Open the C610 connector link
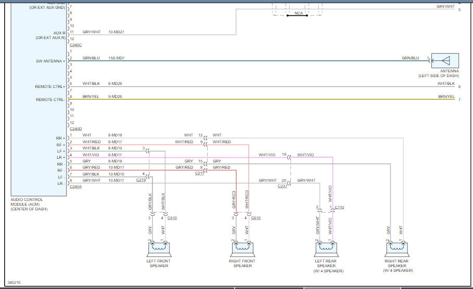Image resolution: width=473 pixels, height=289 pixels. click(255, 218)
